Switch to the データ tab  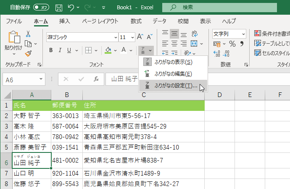[159, 21]
